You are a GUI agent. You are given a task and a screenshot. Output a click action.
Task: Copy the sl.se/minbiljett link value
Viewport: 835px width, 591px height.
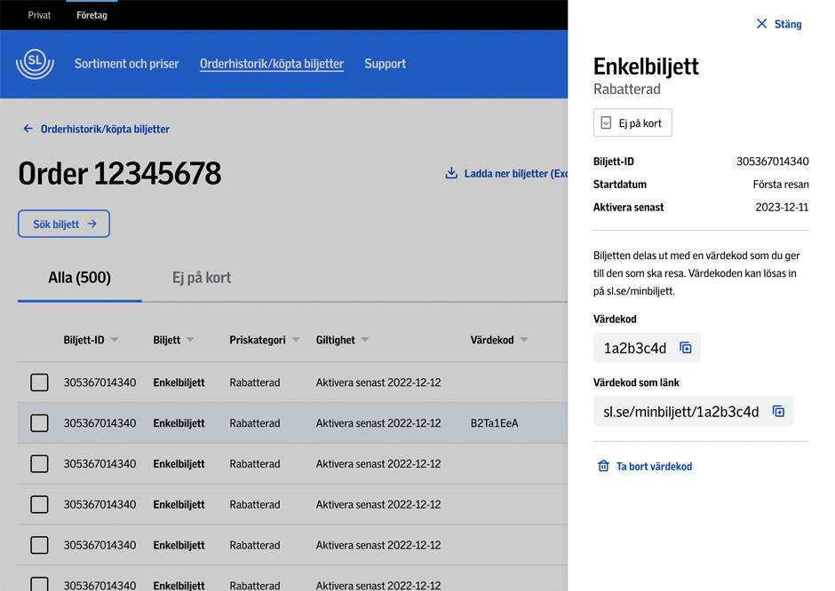pos(778,411)
